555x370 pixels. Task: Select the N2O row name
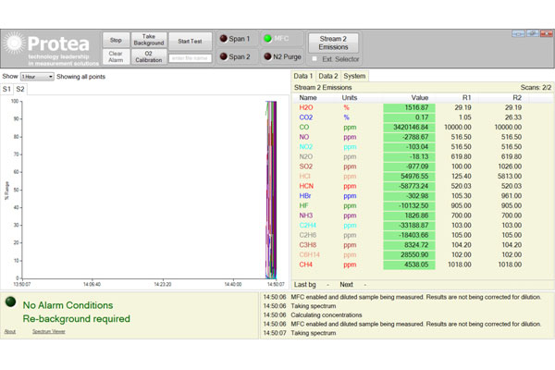click(x=306, y=156)
